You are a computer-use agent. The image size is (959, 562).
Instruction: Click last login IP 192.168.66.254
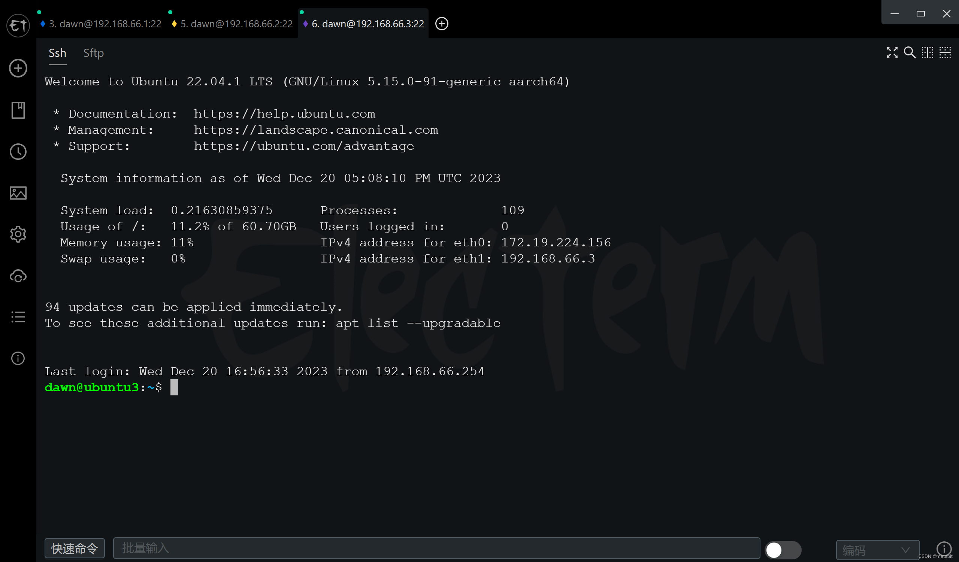(430, 371)
